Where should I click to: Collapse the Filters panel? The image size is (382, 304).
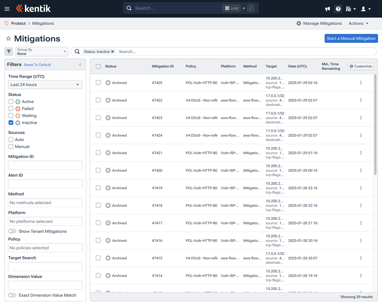point(80,64)
